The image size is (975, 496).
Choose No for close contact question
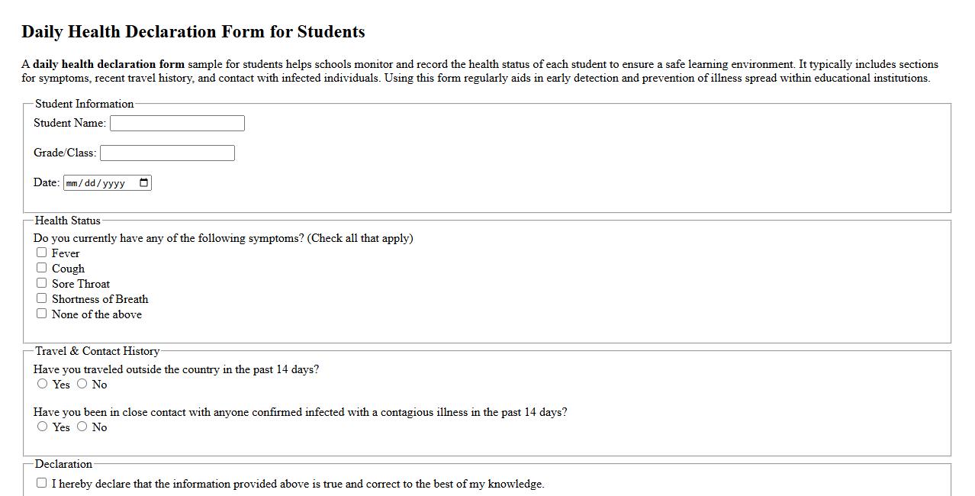pyautogui.click(x=82, y=427)
